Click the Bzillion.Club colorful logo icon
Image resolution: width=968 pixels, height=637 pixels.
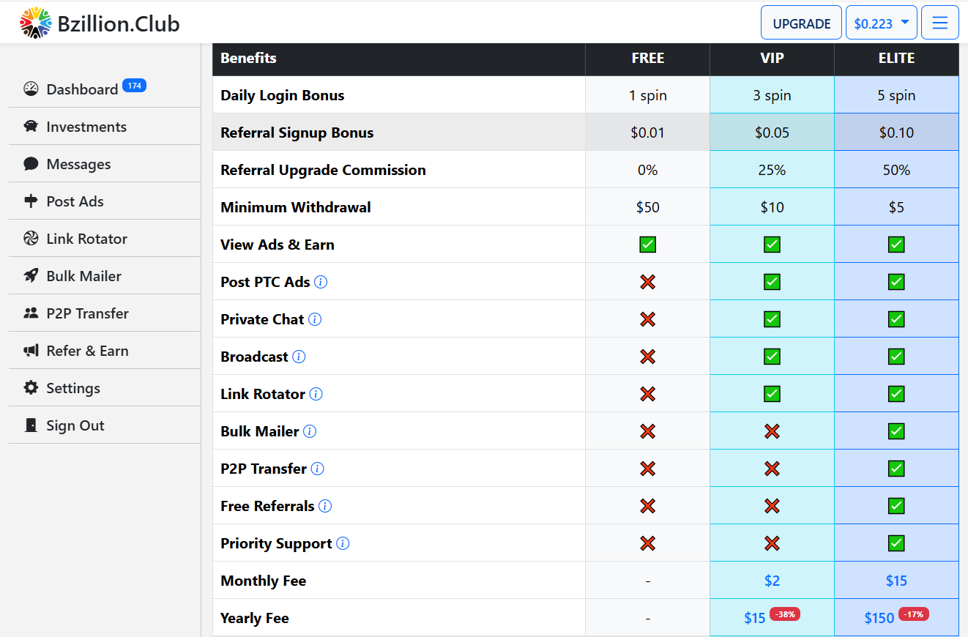pyautogui.click(x=36, y=23)
